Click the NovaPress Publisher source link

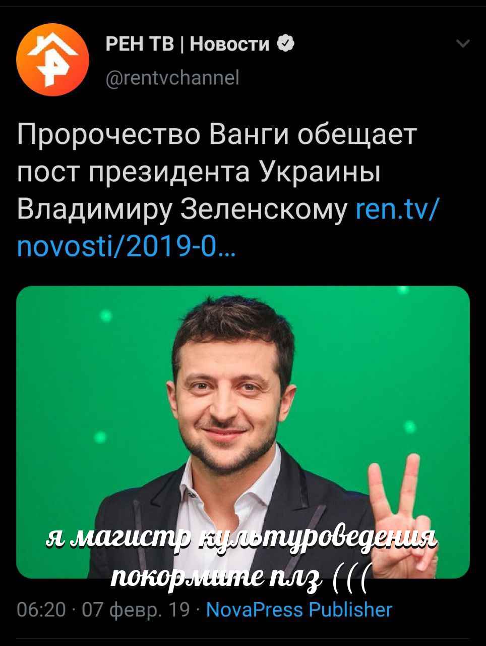pos(299,610)
